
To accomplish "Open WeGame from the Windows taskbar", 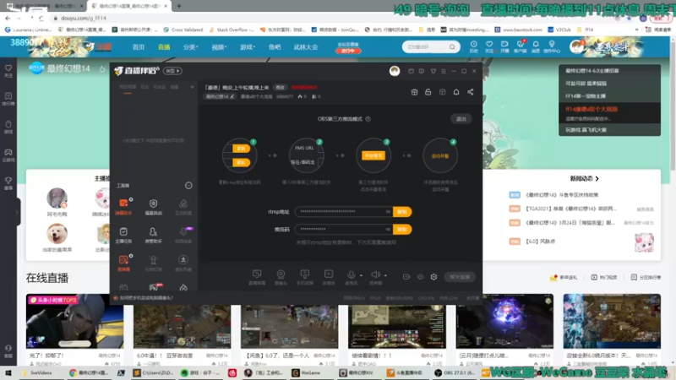I will coord(307,373).
